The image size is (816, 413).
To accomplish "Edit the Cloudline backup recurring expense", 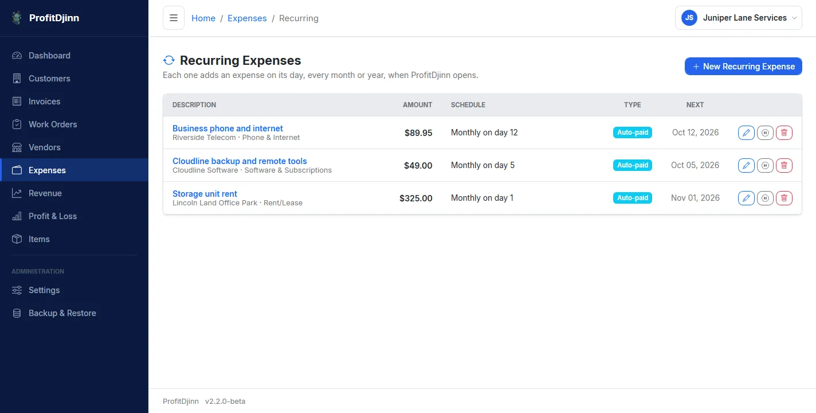I will pos(746,165).
